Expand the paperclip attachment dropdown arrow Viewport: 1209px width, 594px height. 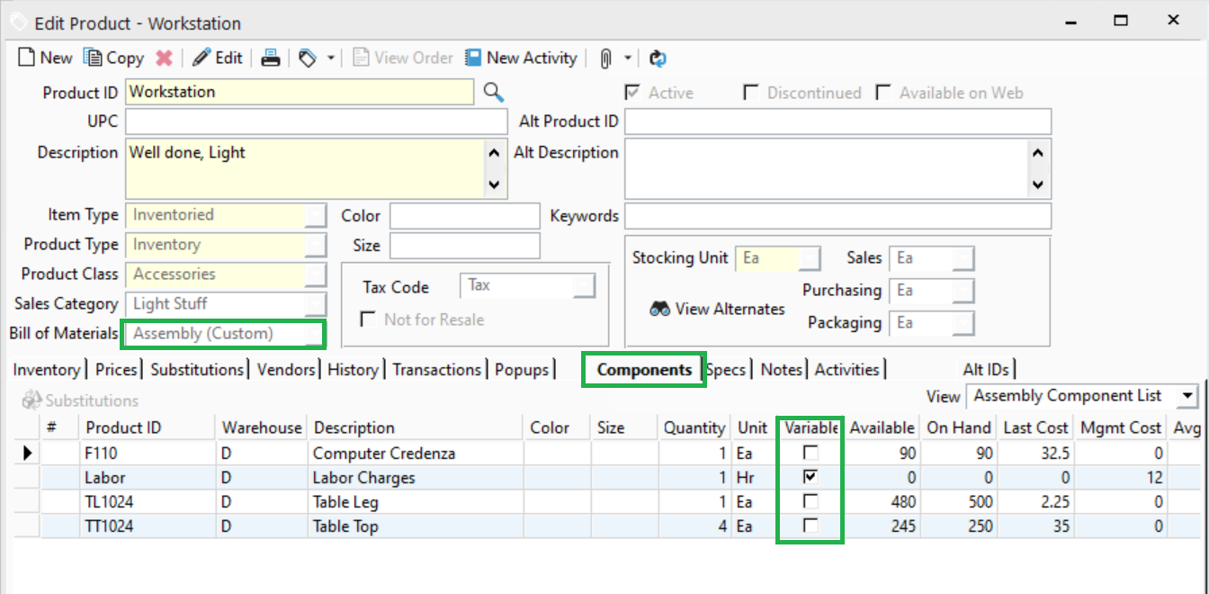(x=628, y=58)
